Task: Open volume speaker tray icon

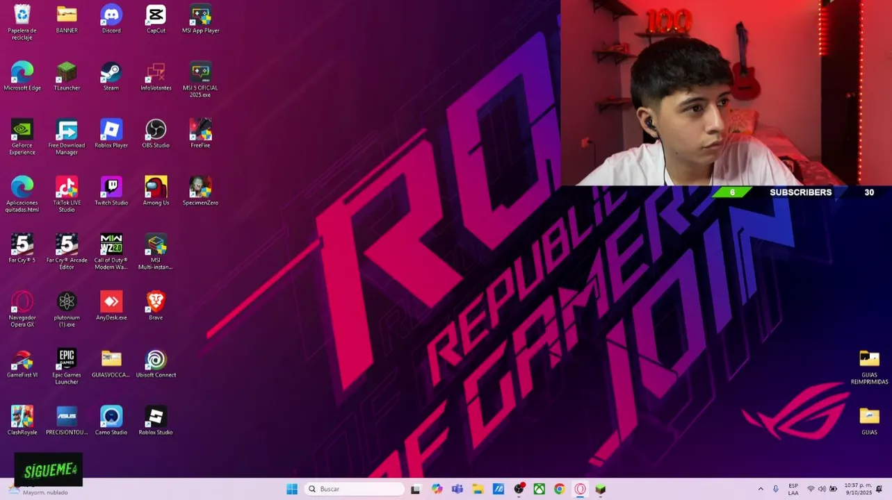Action: 822,489
